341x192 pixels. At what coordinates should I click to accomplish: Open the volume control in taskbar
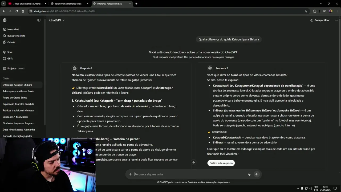tap(311, 189)
